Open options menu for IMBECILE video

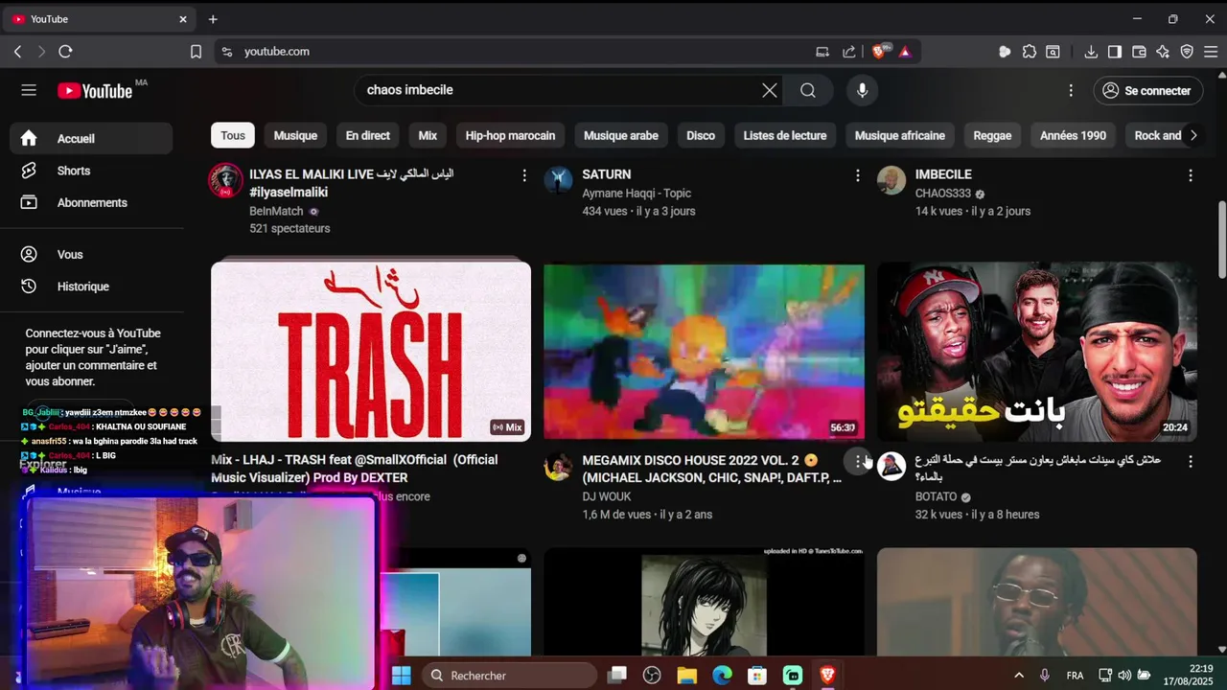[1190, 175]
